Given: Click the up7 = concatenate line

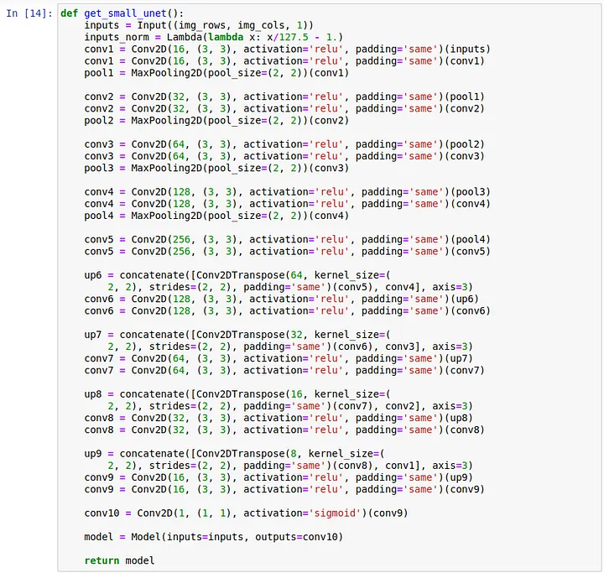Looking at the screenshot, I should pos(237,335).
